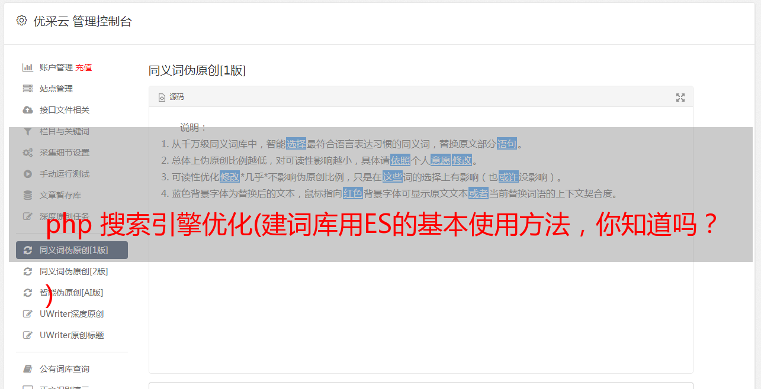
Task: Click the gear icon beside 优采云 管理控制台
Action: pos(22,21)
